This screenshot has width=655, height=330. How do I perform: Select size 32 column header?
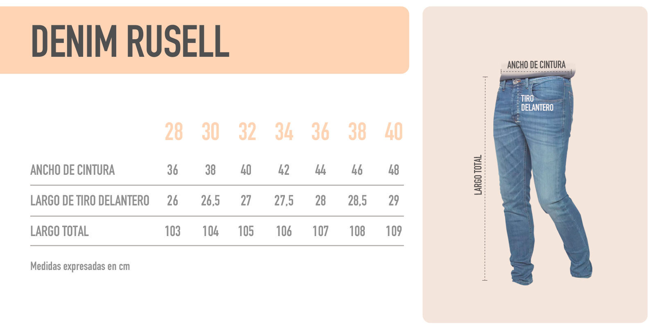247,132
